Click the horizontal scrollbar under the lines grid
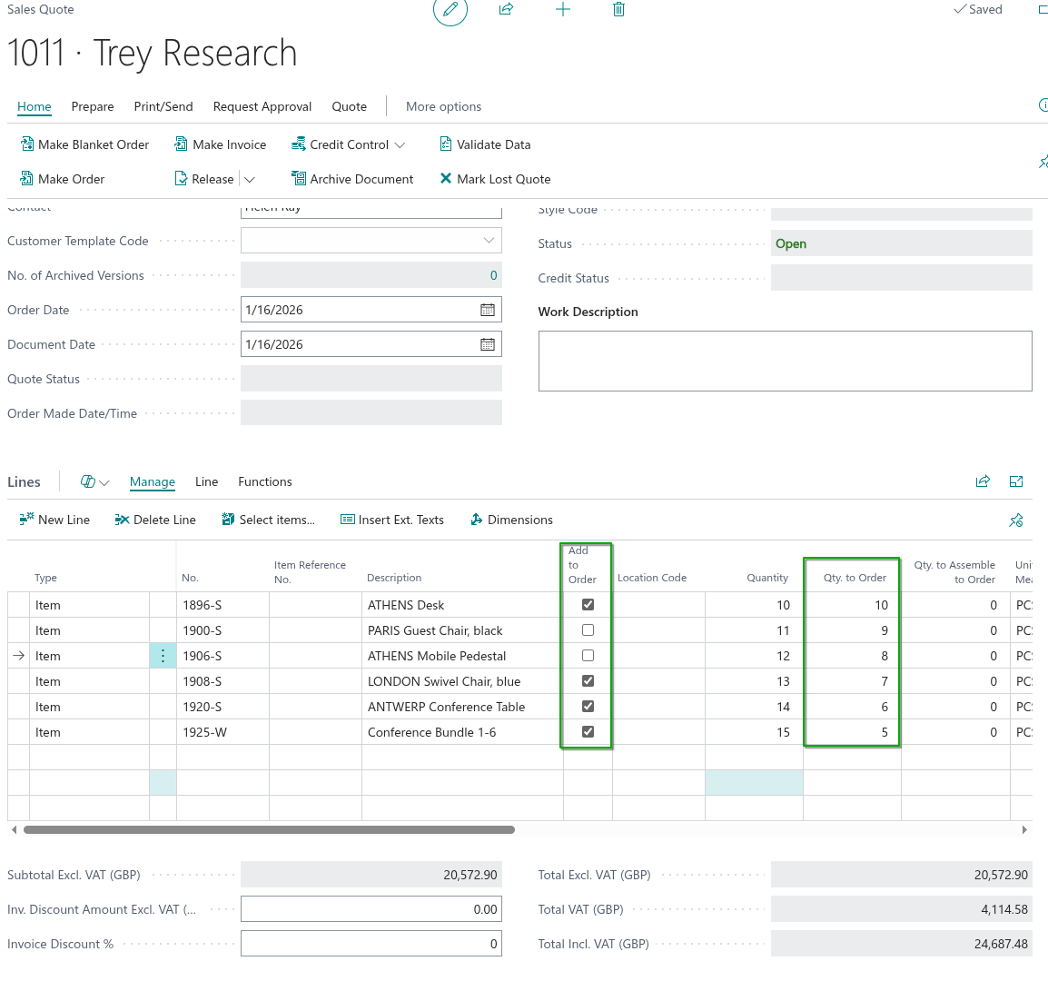Viewport: 1048px width, 991px height. click(x=269, y=829)
